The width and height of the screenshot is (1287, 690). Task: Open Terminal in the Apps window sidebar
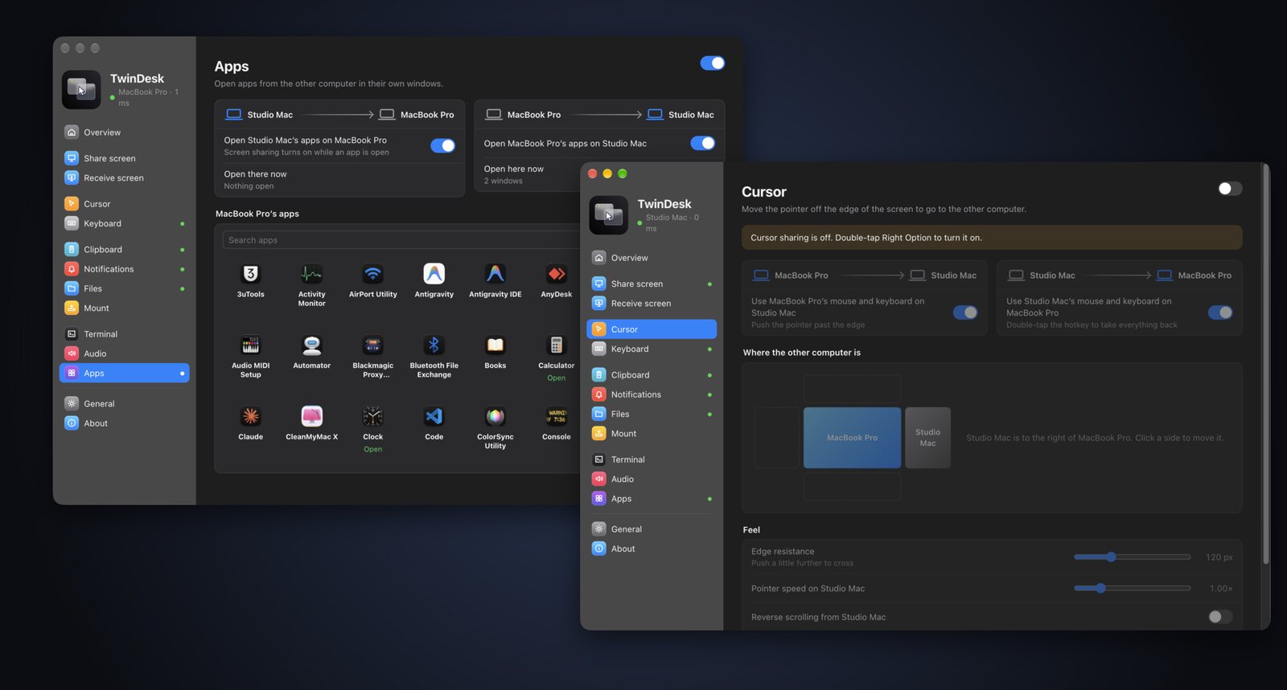pos(124,334)
